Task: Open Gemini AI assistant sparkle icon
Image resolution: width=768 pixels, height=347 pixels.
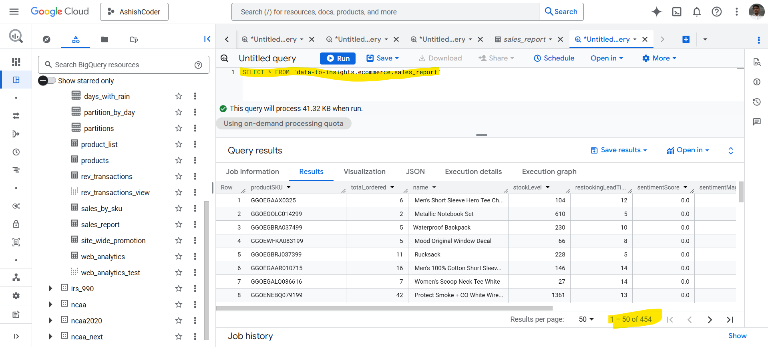Action: (x=657, y=12)
